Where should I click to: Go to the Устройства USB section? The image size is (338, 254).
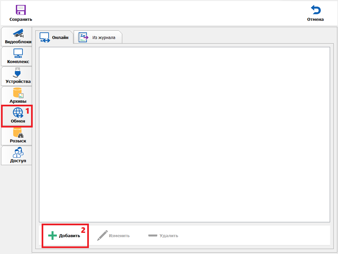(x=18, y=76)
